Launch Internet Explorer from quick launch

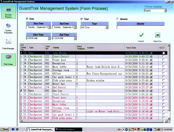[17, 129]
